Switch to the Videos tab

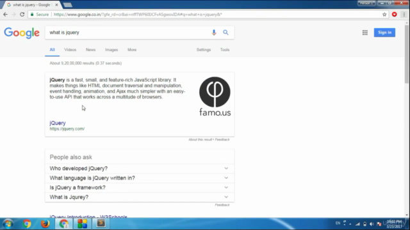point(70,50)
